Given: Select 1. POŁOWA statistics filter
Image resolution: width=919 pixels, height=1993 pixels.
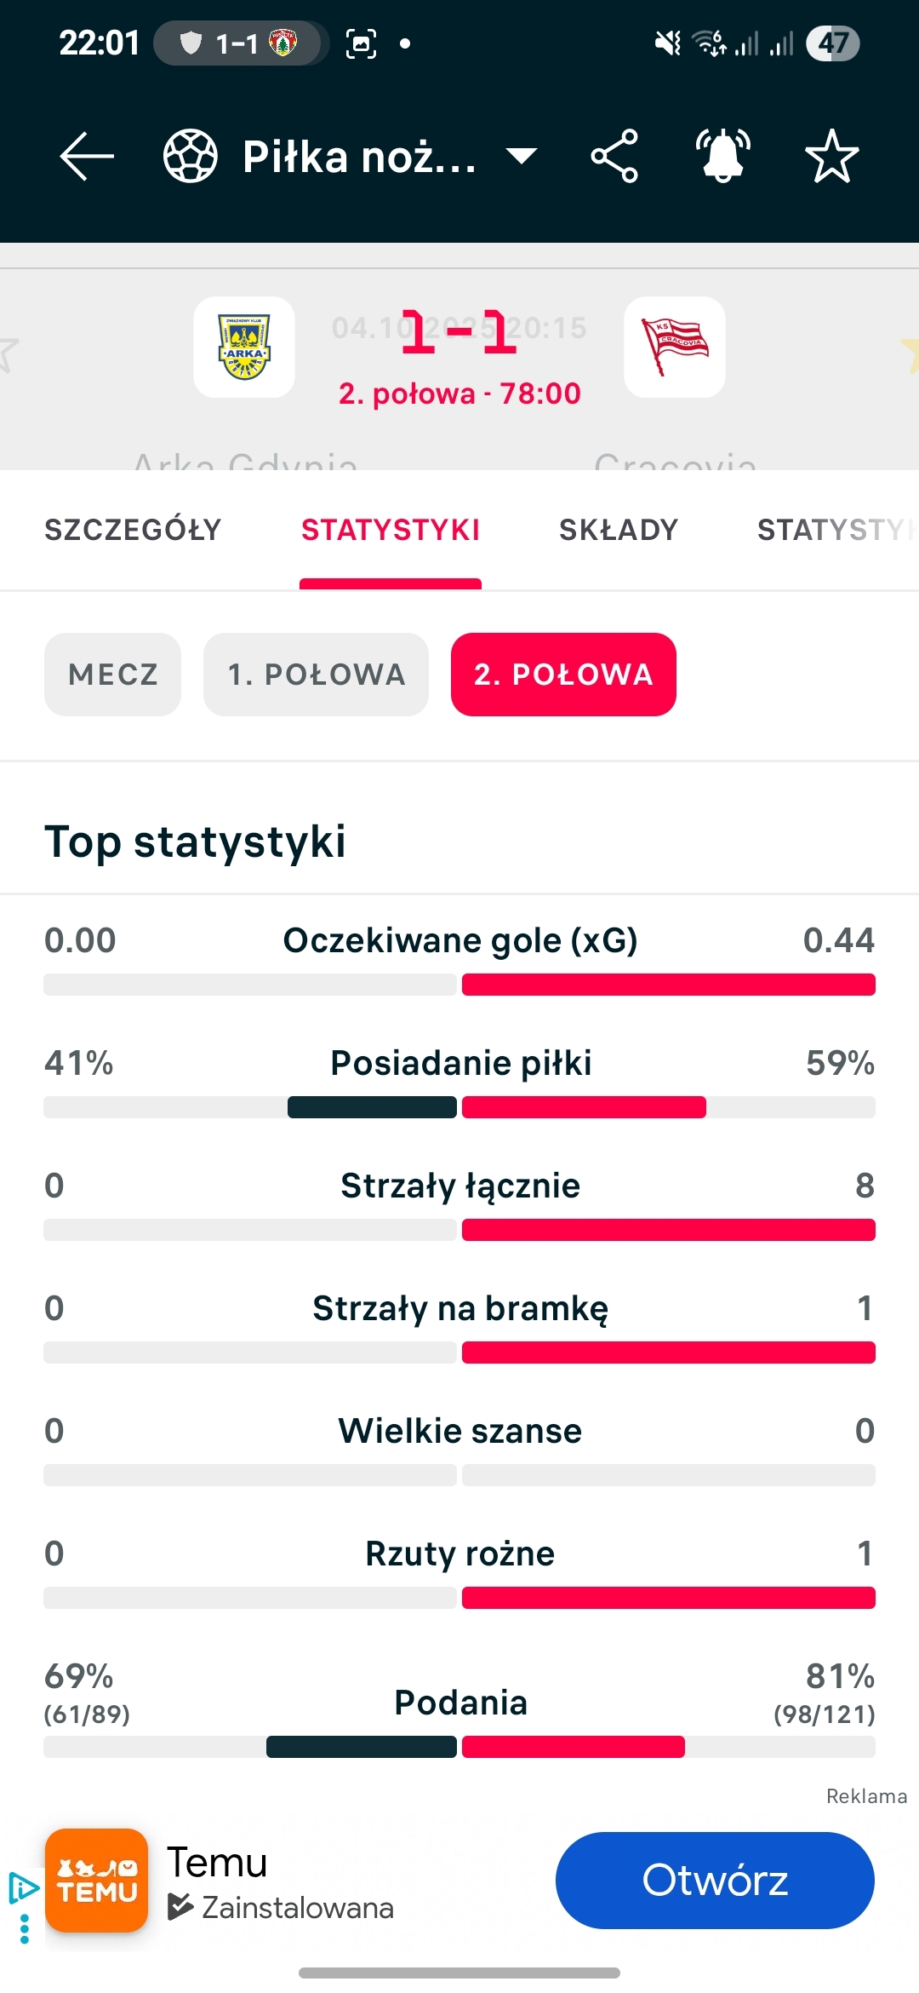Looking at the screenshot, I should coord(316,675).
